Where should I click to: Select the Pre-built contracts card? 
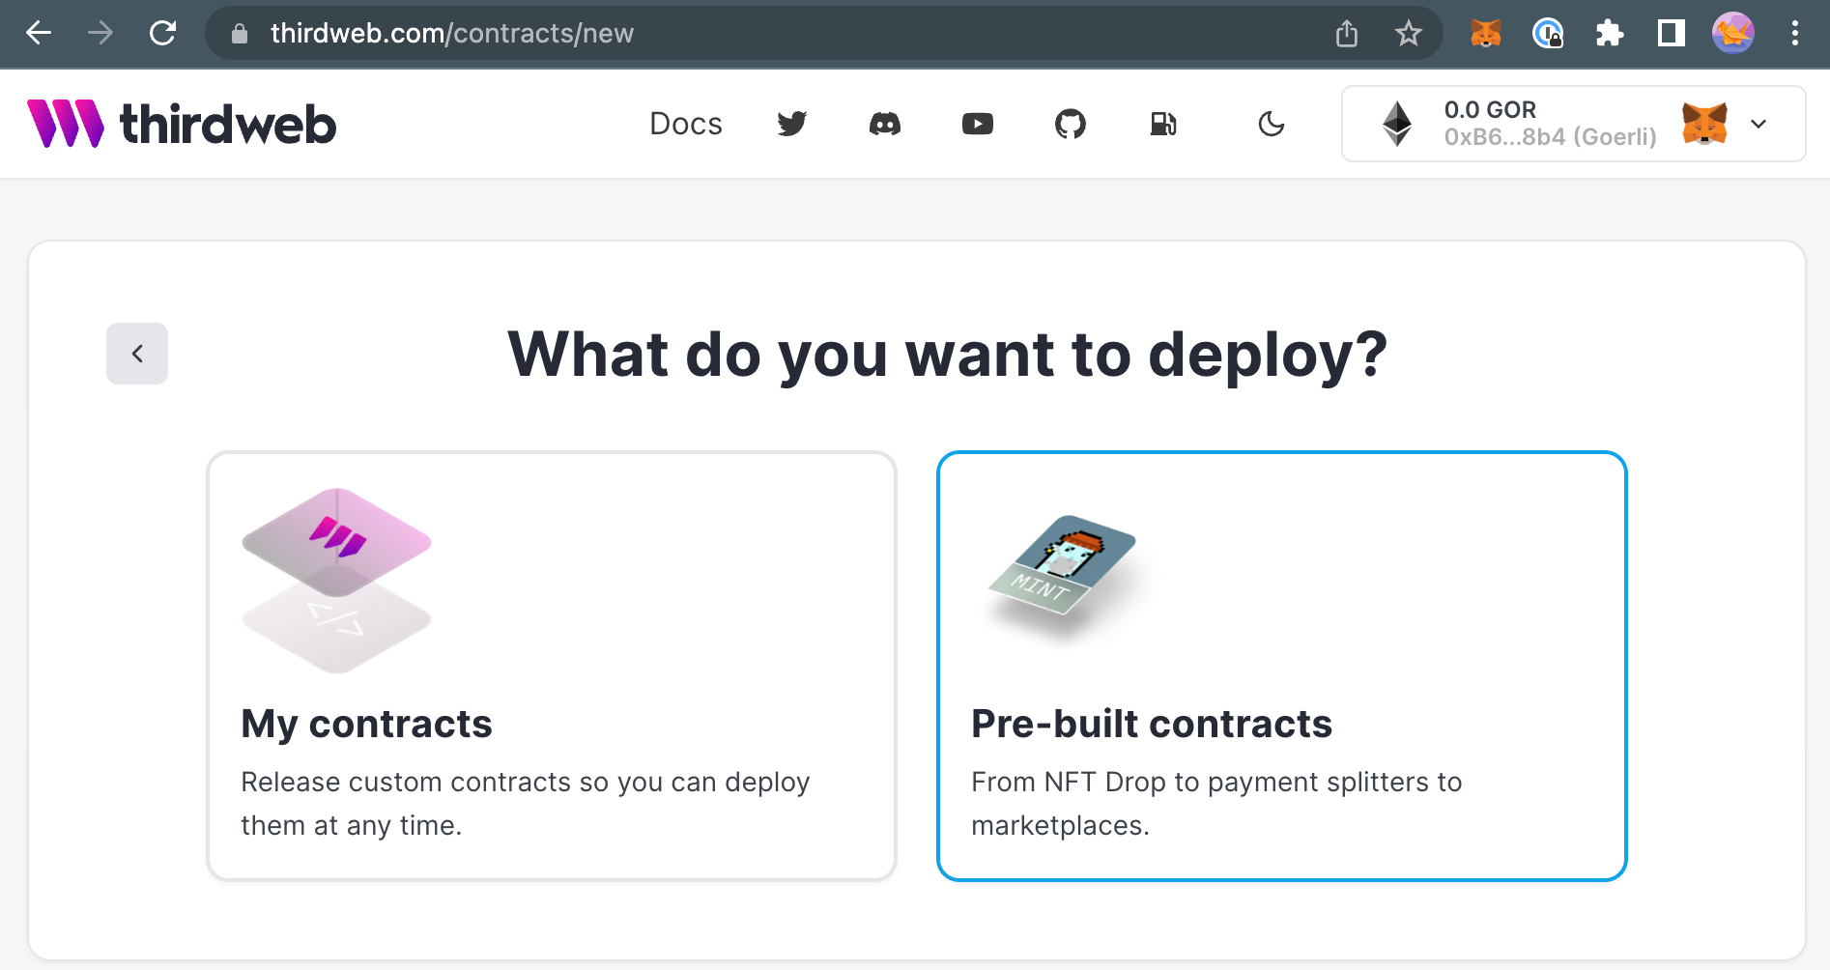click(1282, 667)
